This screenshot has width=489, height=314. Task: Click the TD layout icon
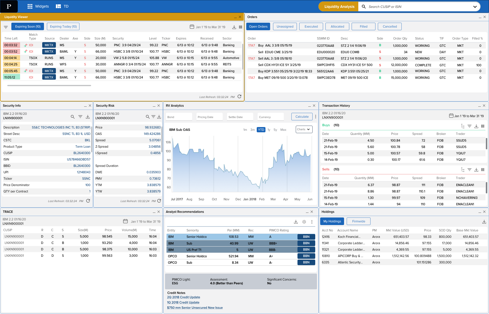click(59, 6)
